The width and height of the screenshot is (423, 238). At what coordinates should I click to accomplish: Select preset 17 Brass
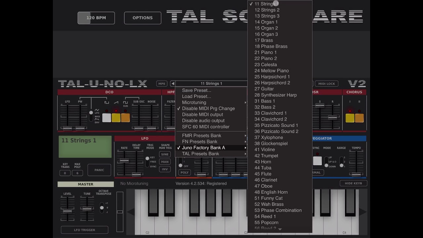280,40
